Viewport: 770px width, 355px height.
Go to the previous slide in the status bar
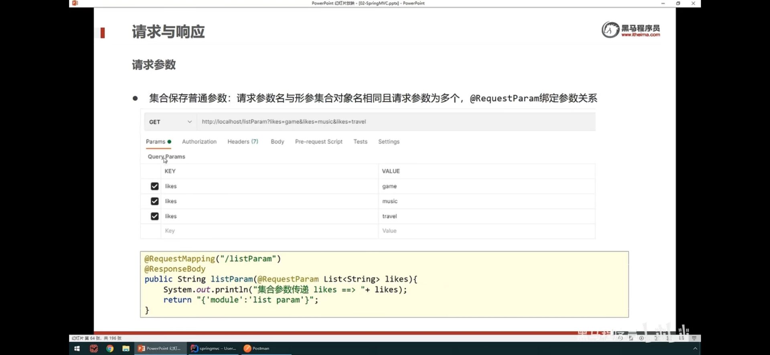[620, 338]
